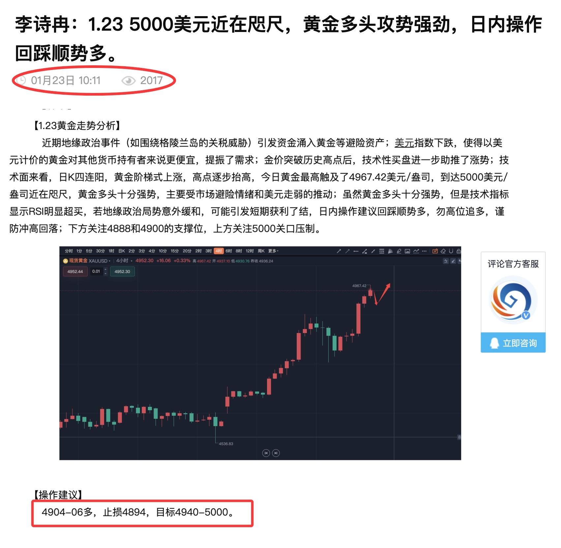Toggle the magnet snap mode
The height and width of the screenshot is (548, 561).
[451, 251]
